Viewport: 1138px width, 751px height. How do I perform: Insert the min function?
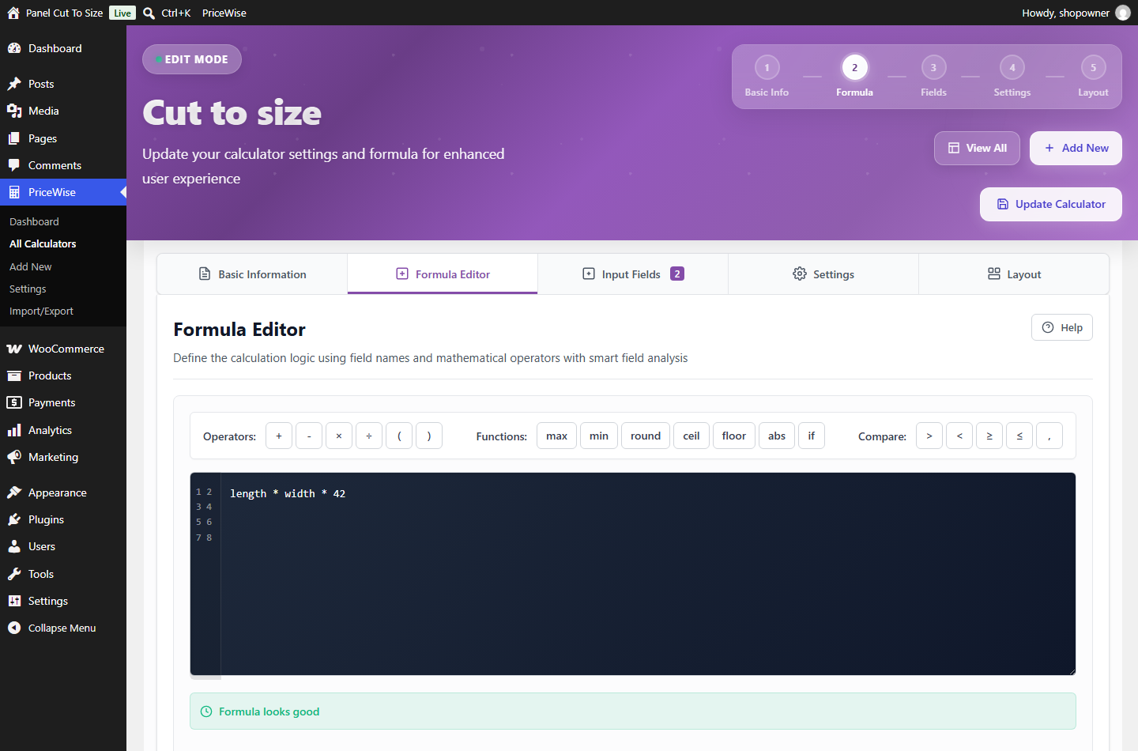point(599,436)
